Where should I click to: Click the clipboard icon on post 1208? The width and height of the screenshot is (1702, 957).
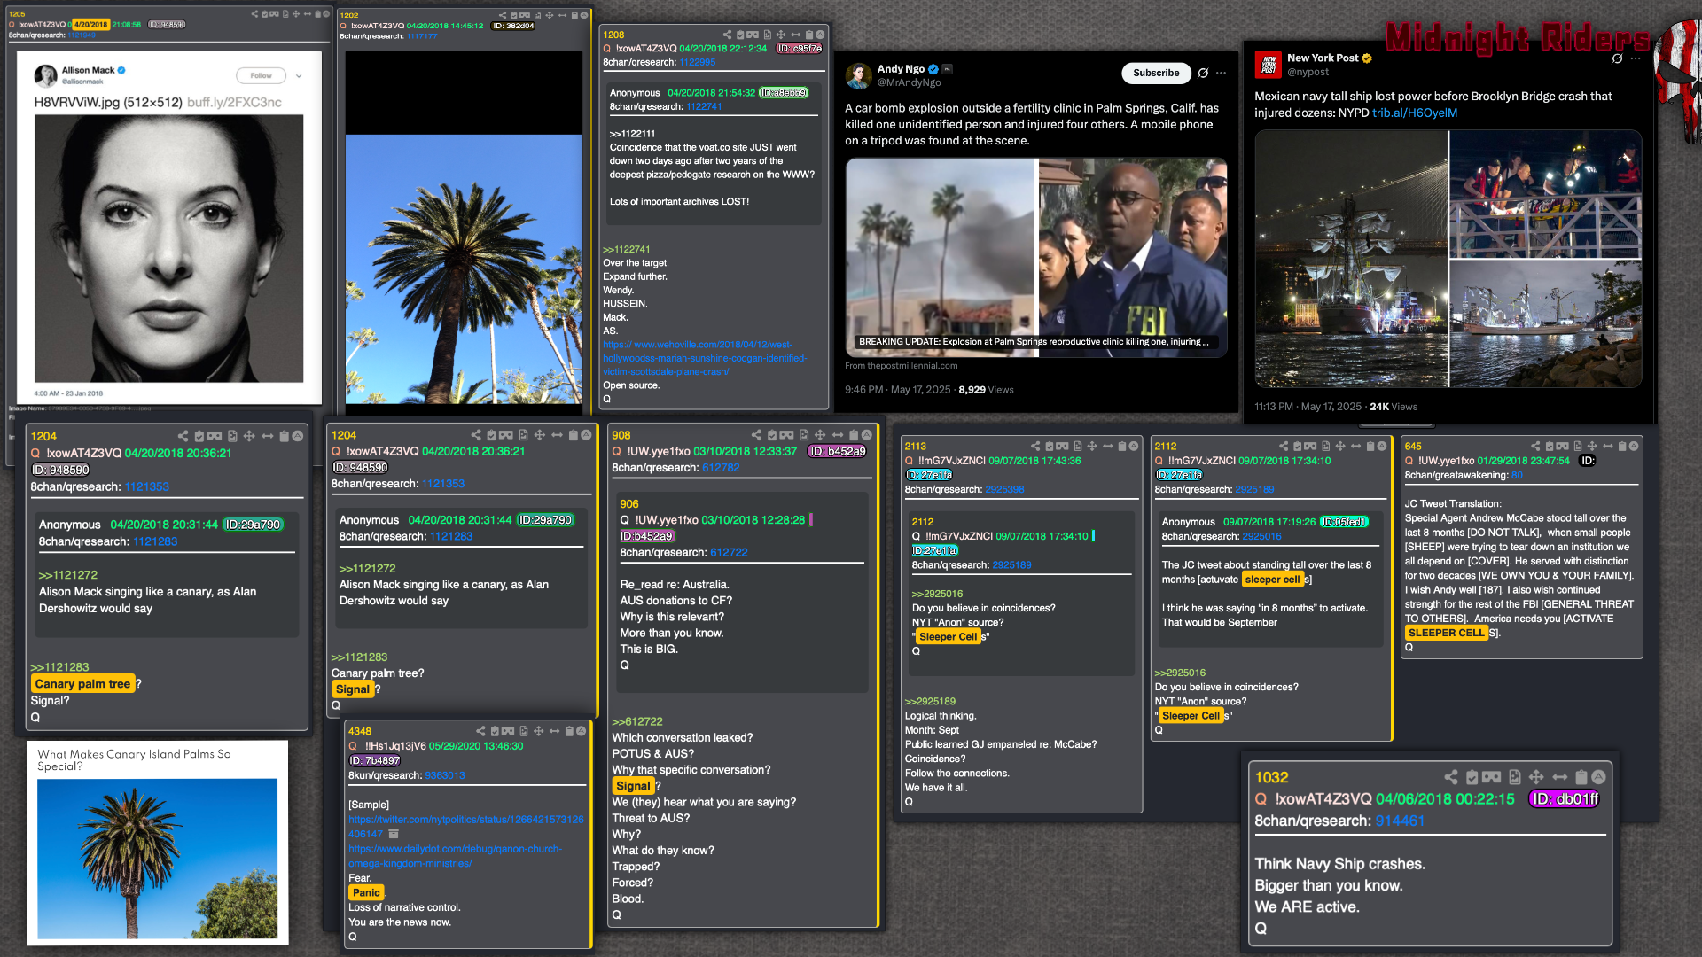click(809, 35)
